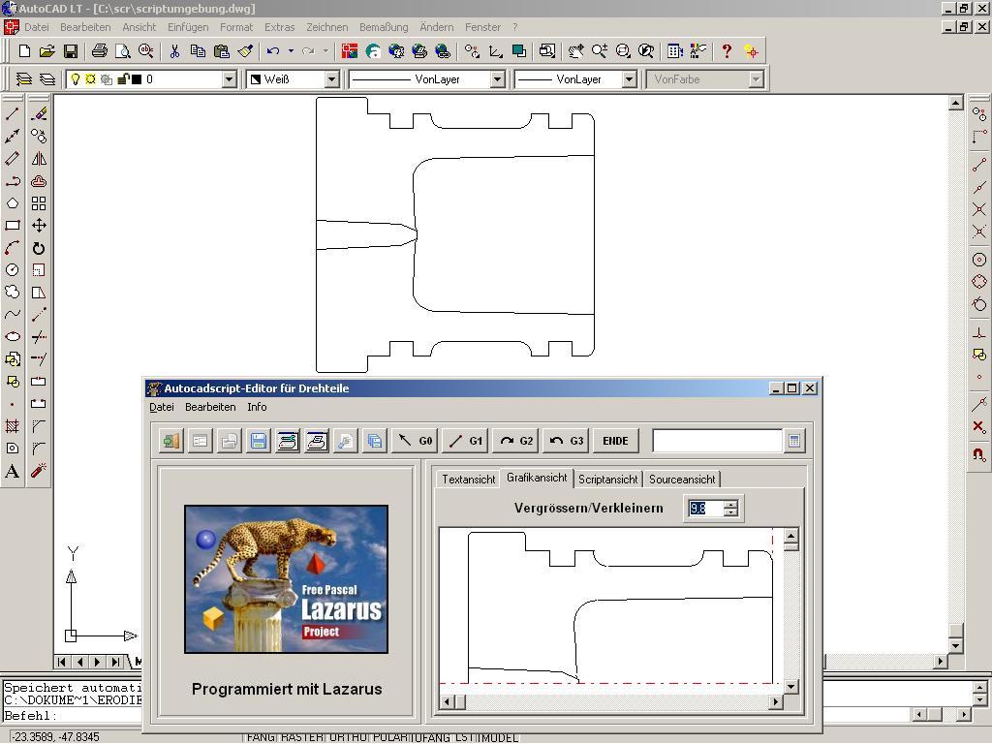992x744 pixels.
Task: Click the calculator icon beside the input field
Action: click(x=794, y=441)
